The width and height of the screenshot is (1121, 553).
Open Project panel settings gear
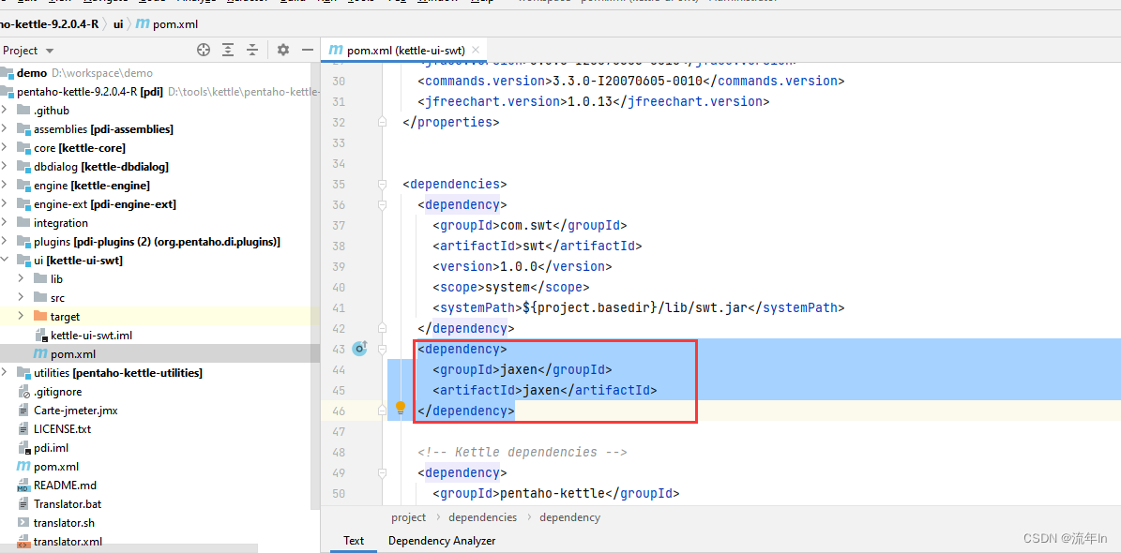tap(283, 50)
